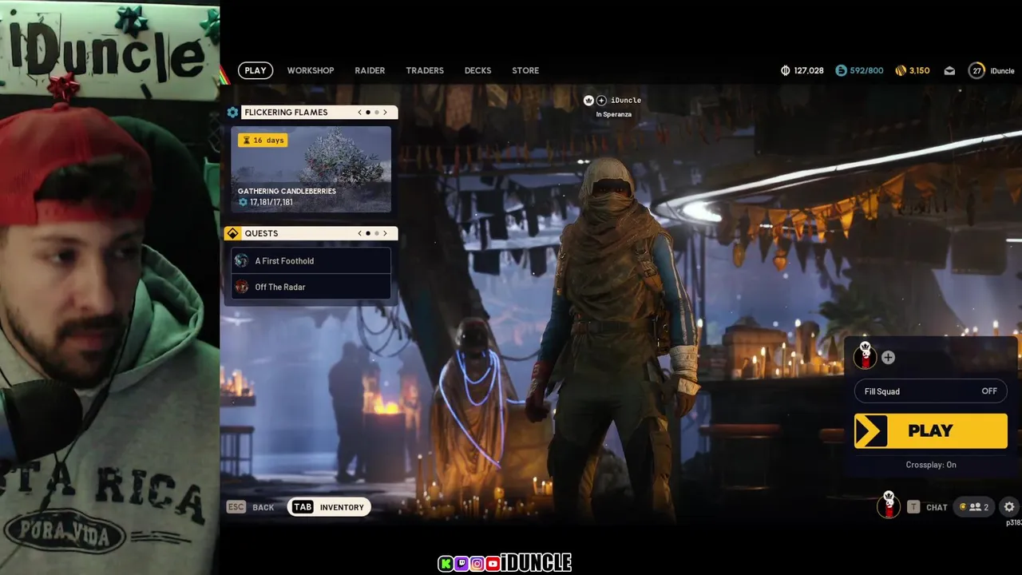Go to previous Quests page arrow
The width and height of the screenshot is (1022, 575).
click(x=359, y=233)
